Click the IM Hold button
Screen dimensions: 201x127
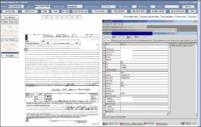[65, 11]
